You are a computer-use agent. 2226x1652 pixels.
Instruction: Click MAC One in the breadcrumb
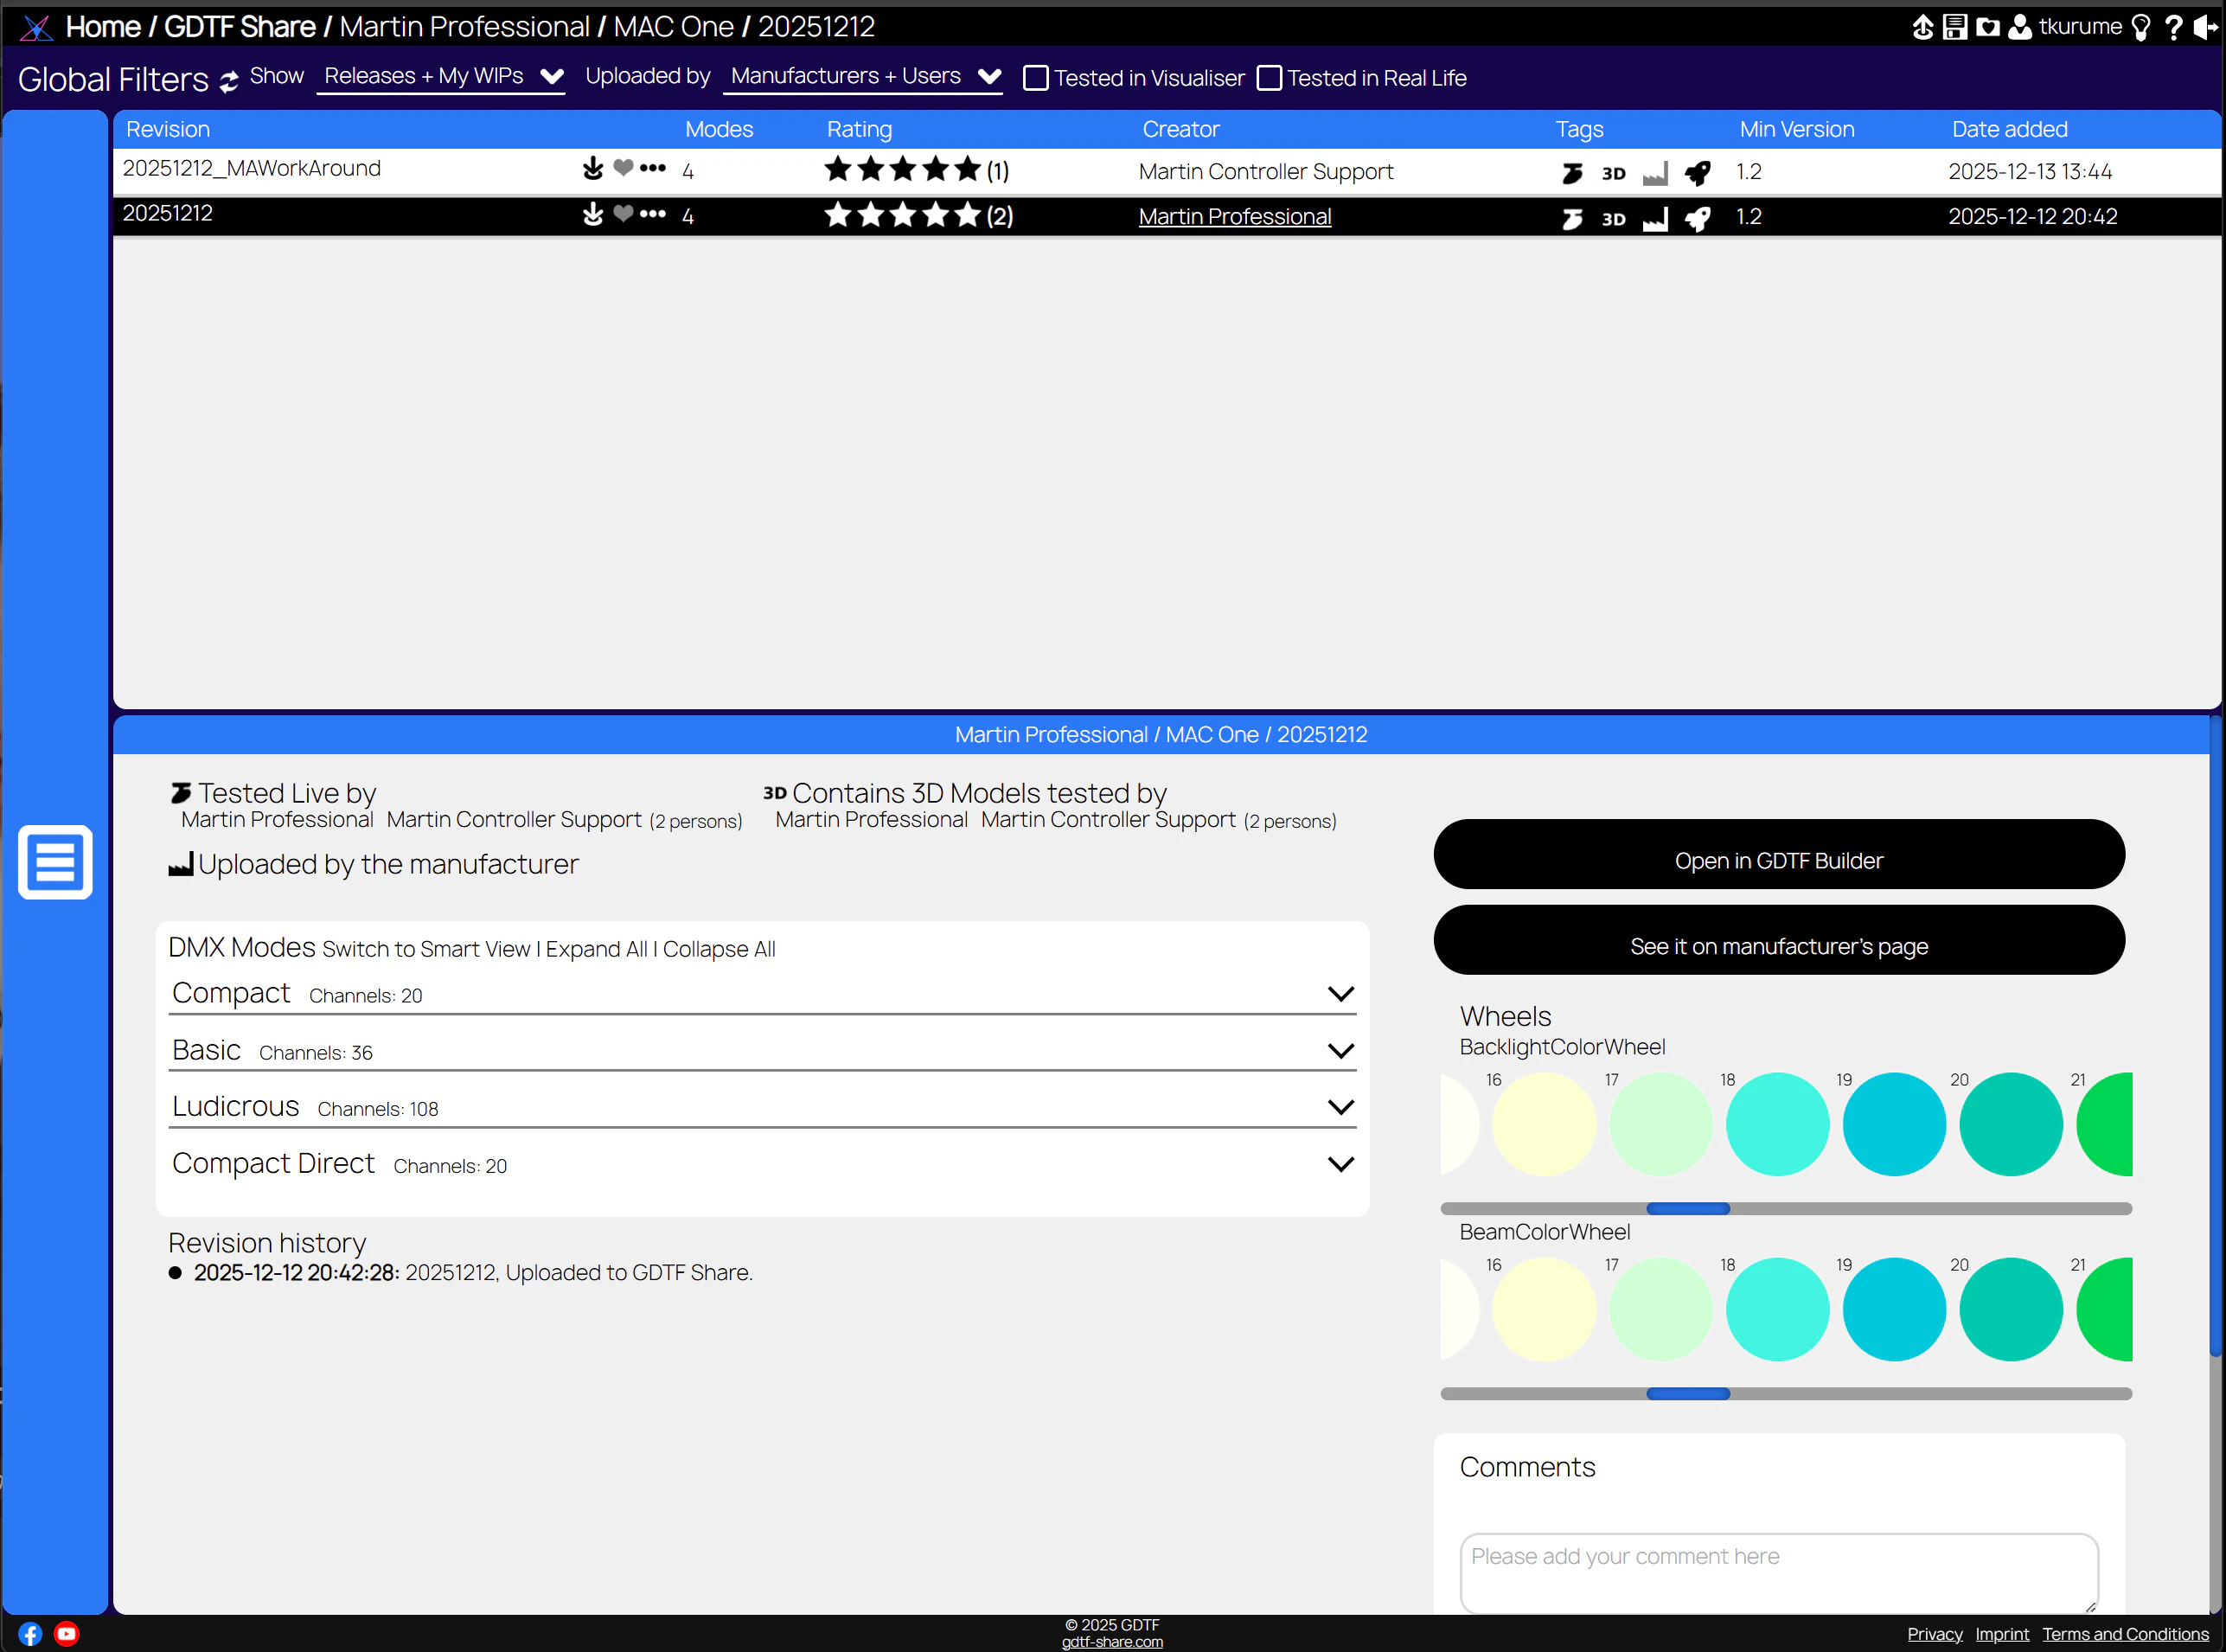[x=674, y=27]
